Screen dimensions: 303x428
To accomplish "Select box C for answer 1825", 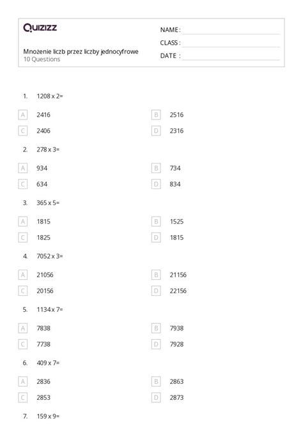I will (x=22, y=238).
